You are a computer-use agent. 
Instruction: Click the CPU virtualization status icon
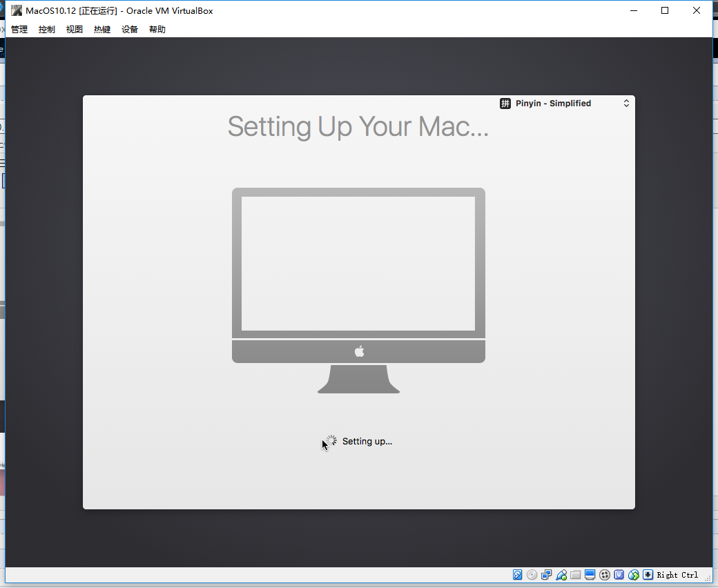coord(619,575)
